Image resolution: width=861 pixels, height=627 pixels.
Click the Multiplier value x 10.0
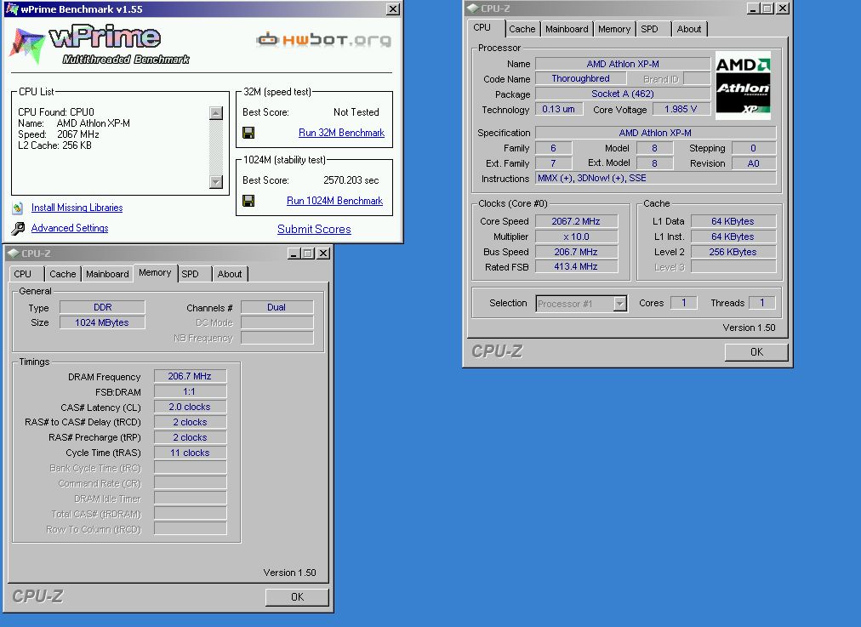tap(576, 237)
